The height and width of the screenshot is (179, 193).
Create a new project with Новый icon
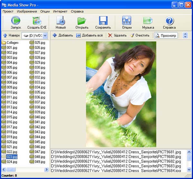(x=60, y=22)
